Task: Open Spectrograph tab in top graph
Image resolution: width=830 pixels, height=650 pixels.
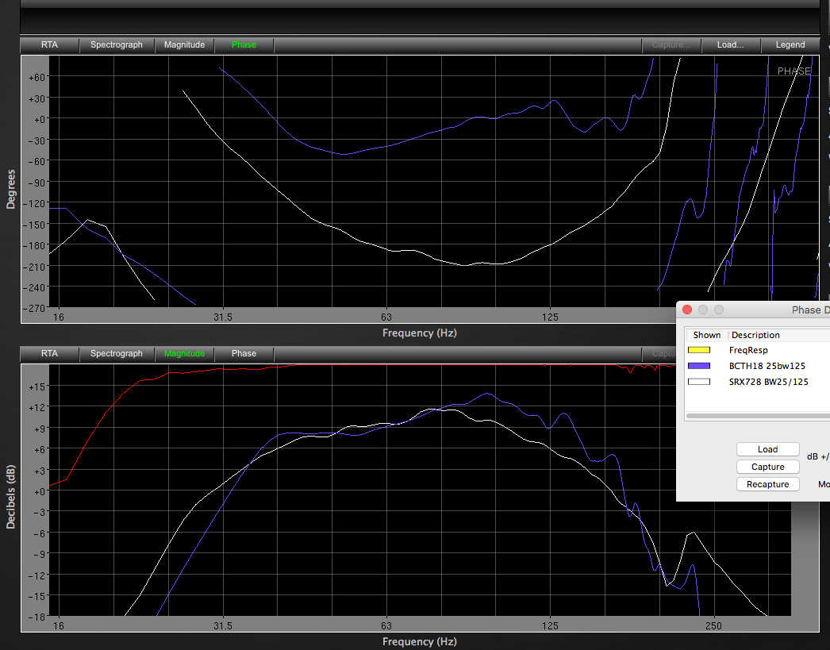Action: pos(117,45)
